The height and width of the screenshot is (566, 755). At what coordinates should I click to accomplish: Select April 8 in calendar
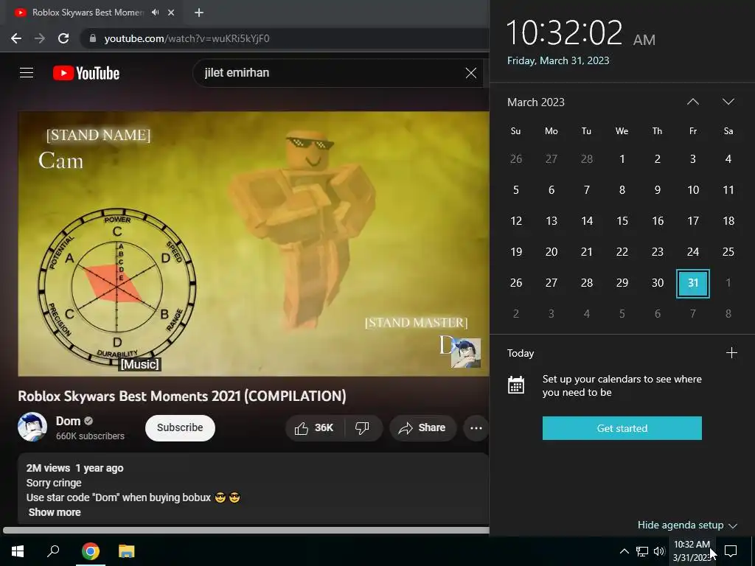[728, 314]
